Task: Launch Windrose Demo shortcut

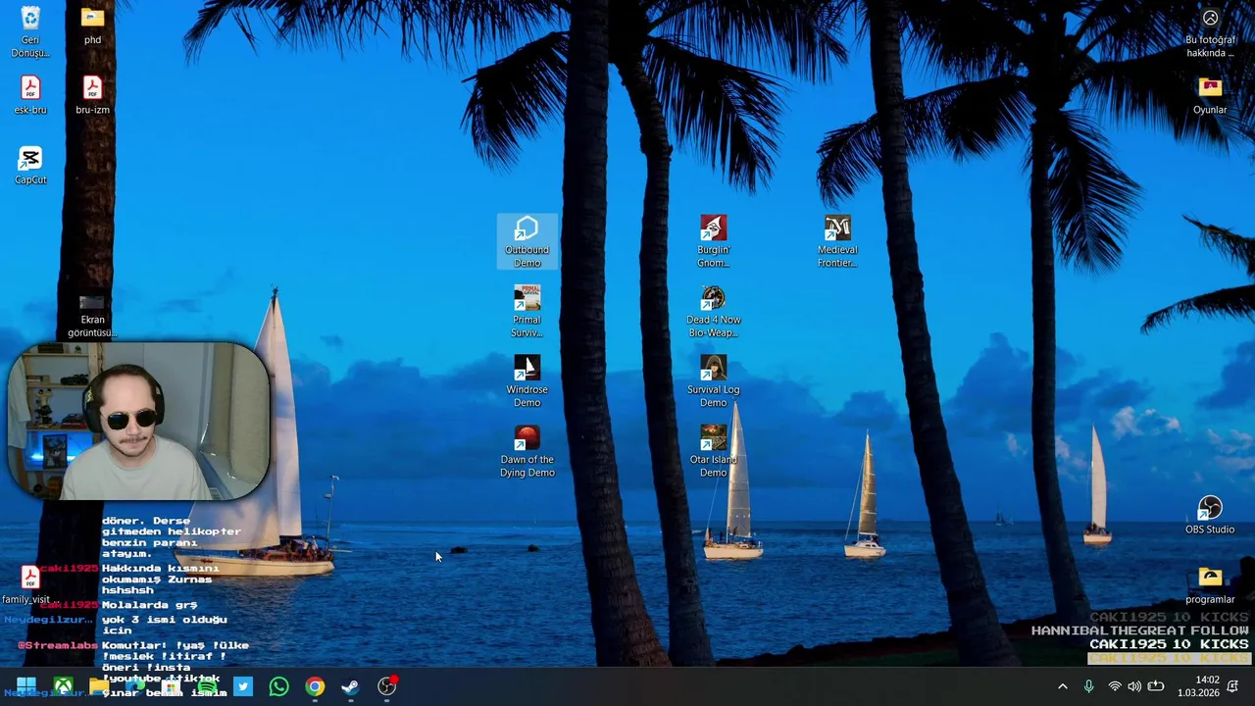Action: pos(527,381)
